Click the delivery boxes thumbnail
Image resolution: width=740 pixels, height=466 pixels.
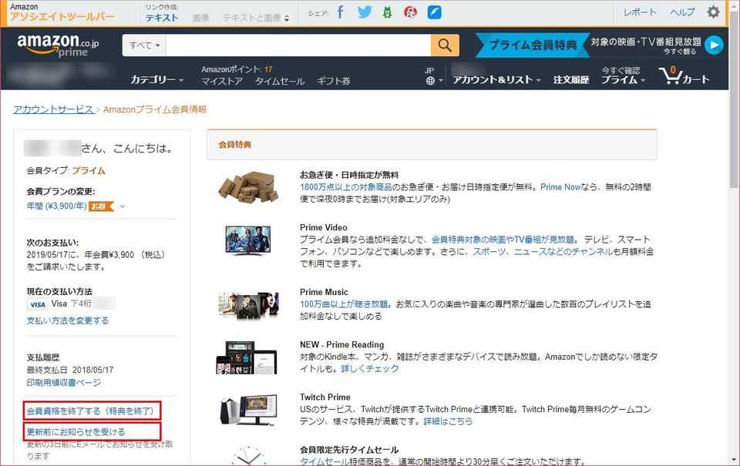click(247, 186)
